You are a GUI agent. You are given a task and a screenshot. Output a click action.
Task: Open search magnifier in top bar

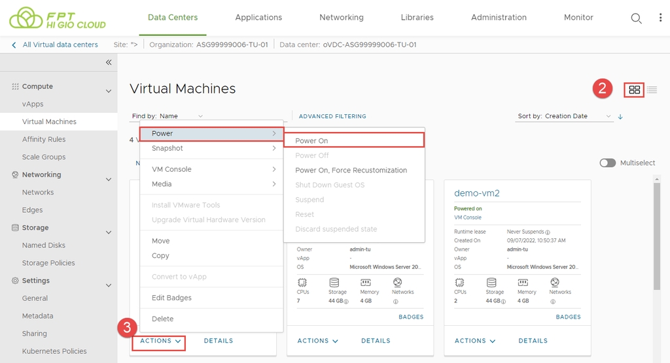[x=636, y=18]
